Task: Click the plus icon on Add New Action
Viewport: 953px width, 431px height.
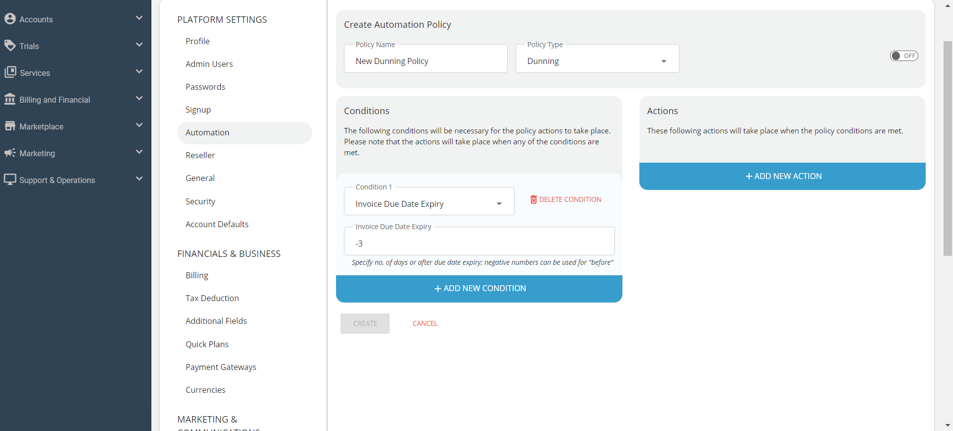Action: [749, 177]
